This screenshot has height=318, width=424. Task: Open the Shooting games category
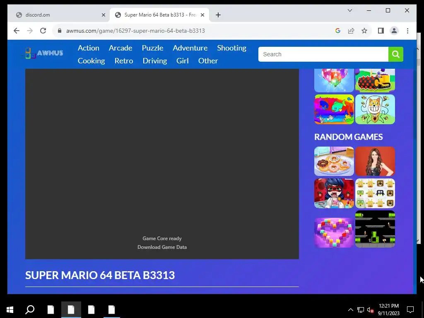pos(232,48)
